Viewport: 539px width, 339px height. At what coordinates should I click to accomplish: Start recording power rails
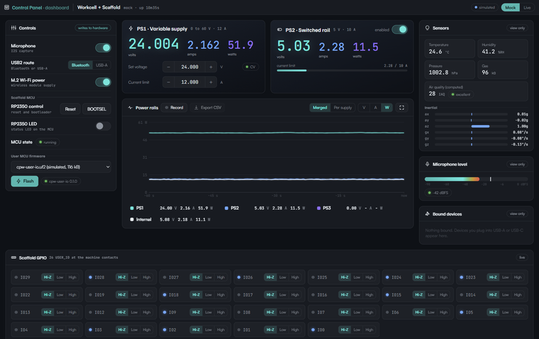[x=174, y=108]
